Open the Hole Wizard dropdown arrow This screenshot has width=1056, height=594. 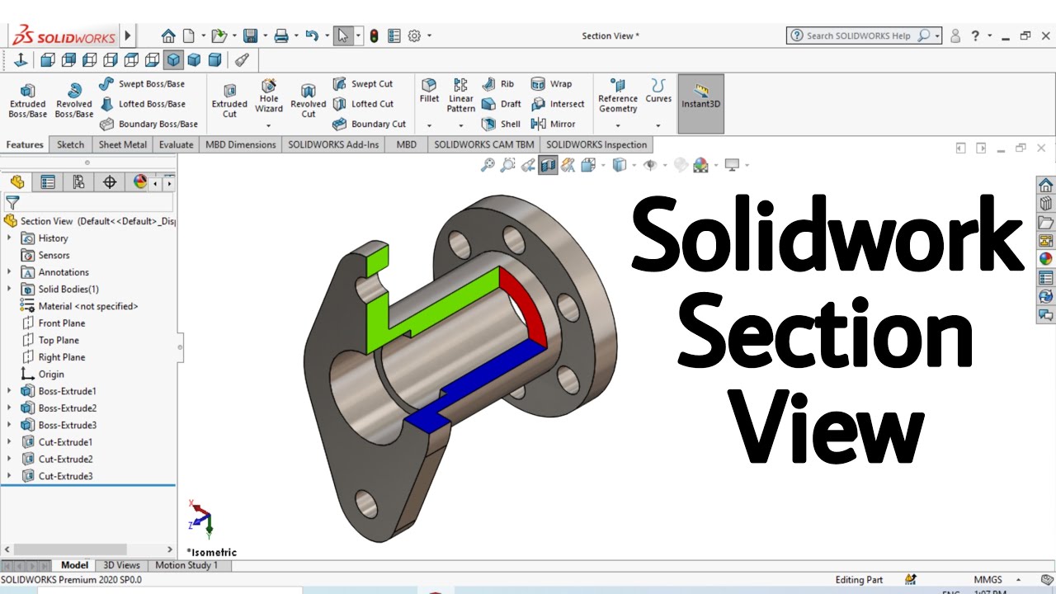coord(269,125)
